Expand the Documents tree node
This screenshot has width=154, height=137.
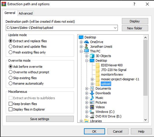pyautogui.click(x=87, y=88)
